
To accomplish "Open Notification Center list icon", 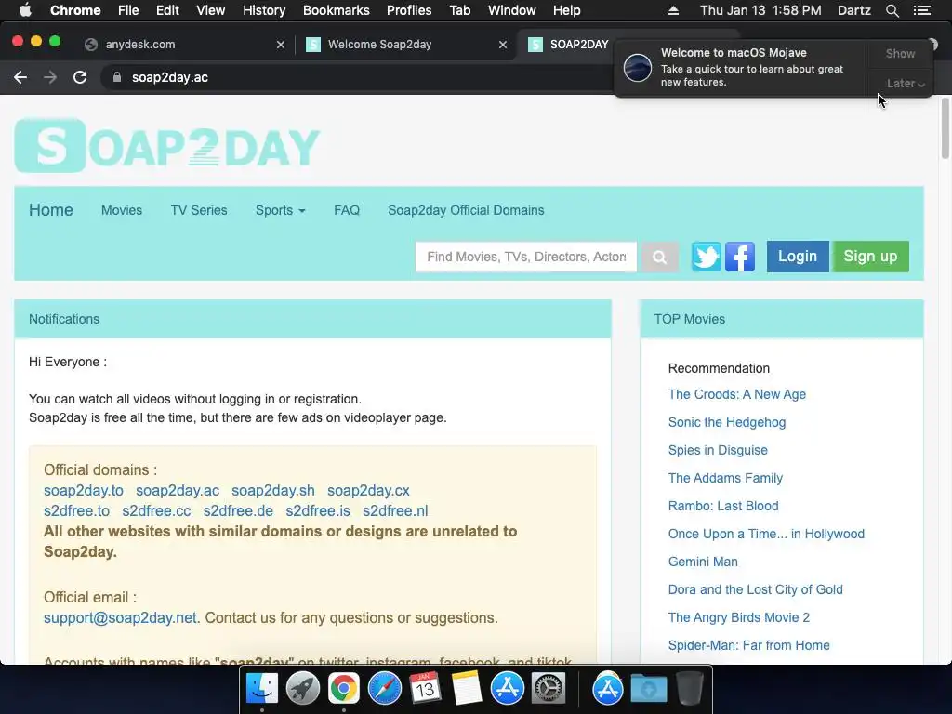I will [922, 10].
